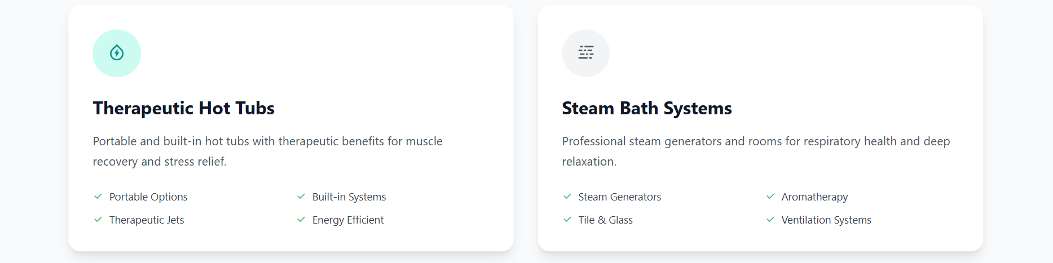
Task: Click the hot tub droplet bolt icon
Action: pyautogui.click(x=117, y=53)
